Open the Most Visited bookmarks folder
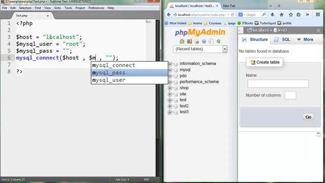 (176, 23)
